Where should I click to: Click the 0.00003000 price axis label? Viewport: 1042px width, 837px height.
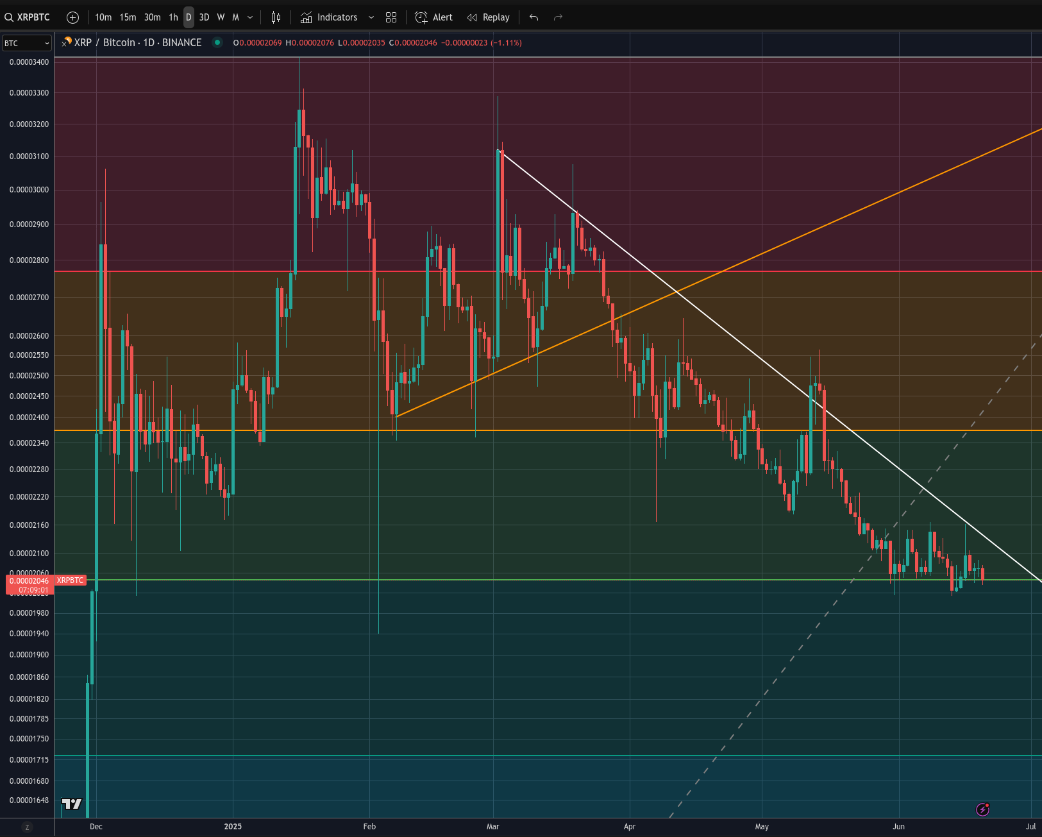[29, 190]
